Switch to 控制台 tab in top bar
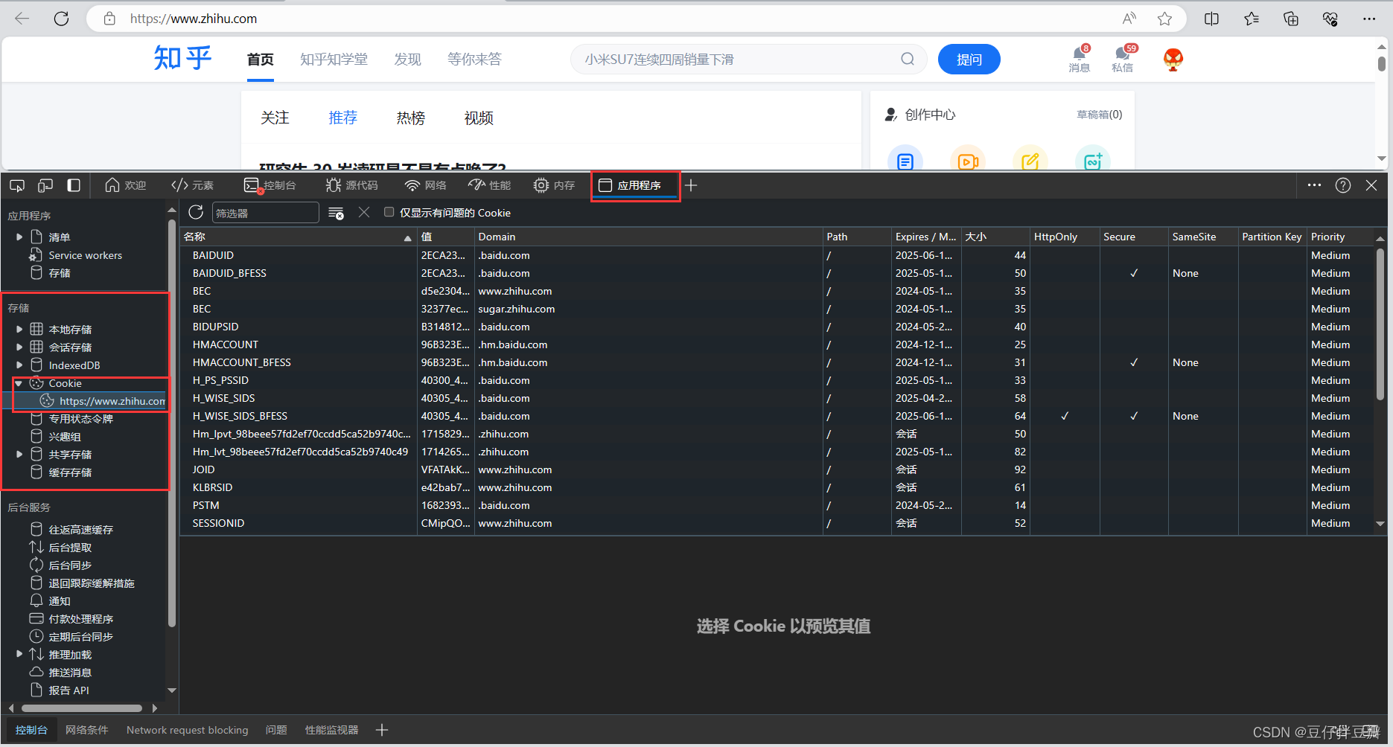Screen dimensions: 1393x747 pyautogui.click(x=270, y=185)
